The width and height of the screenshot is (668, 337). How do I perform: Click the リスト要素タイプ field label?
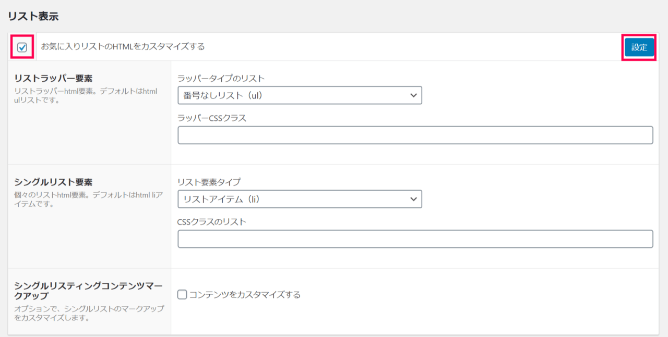coord(209,182)
